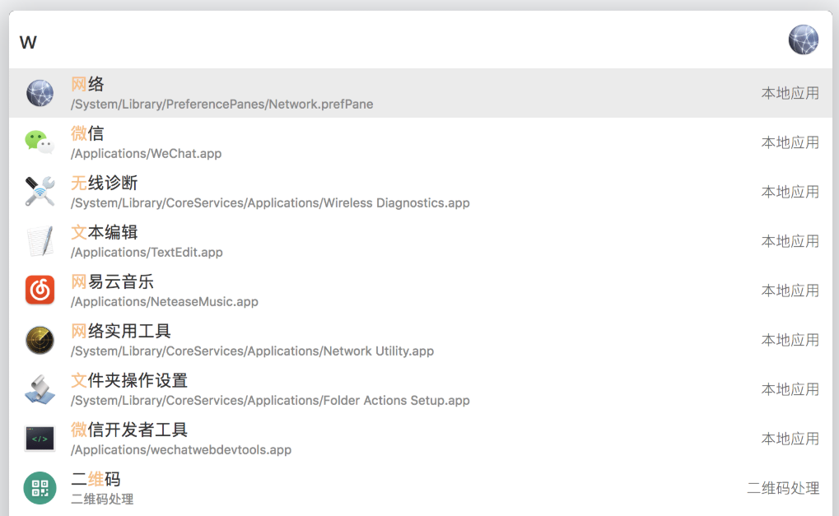This screenshot has width=839, height=516.
Task: Click the WeChat green chat bubble icon
Action: click(x=40, y=142)
